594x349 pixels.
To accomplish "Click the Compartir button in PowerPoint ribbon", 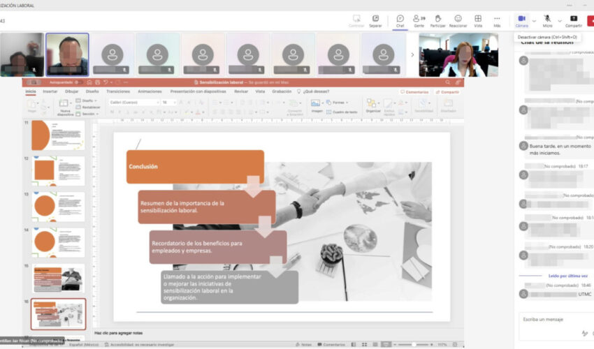I will (447, 92).
